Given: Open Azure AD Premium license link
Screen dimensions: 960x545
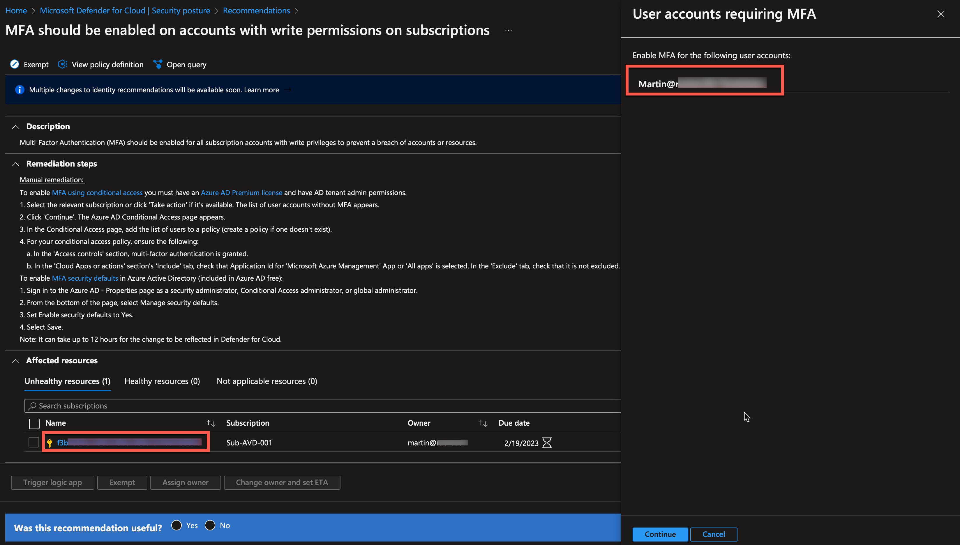Looking at the screenshot, I should [241, 192].
